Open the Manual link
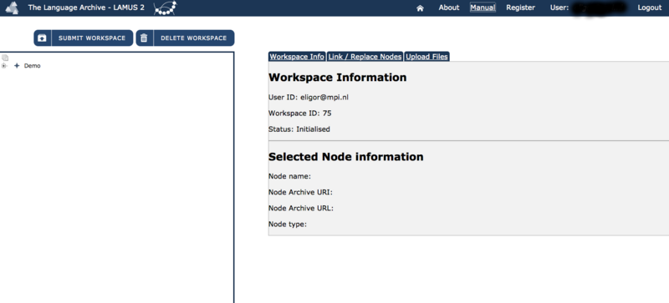This screenshot has height=303, width=669. click(483, 8)
